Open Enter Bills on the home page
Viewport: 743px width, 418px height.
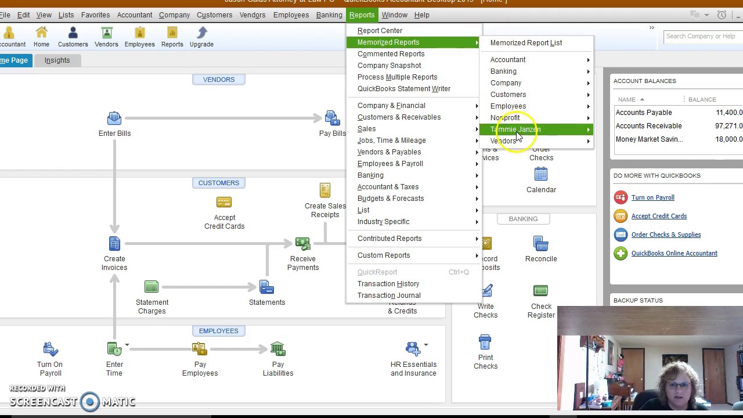coord(114,124)
